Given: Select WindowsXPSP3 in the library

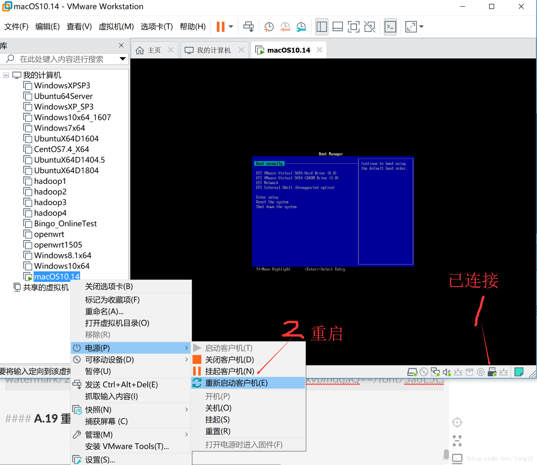Looking at the screenshot, I should tap(62, 86).
